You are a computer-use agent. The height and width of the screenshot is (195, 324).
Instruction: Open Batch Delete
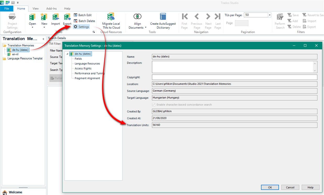84,21
